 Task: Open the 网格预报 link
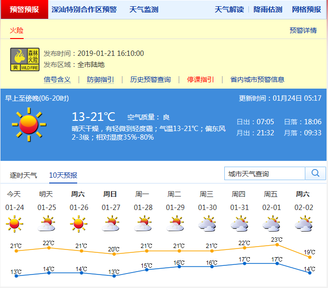[306, 10]
